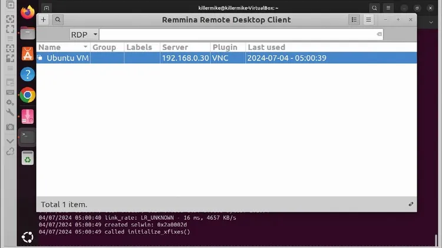Minimize the session with the sidebar chevron
This screenshot has width=442, height=248.
10,141
